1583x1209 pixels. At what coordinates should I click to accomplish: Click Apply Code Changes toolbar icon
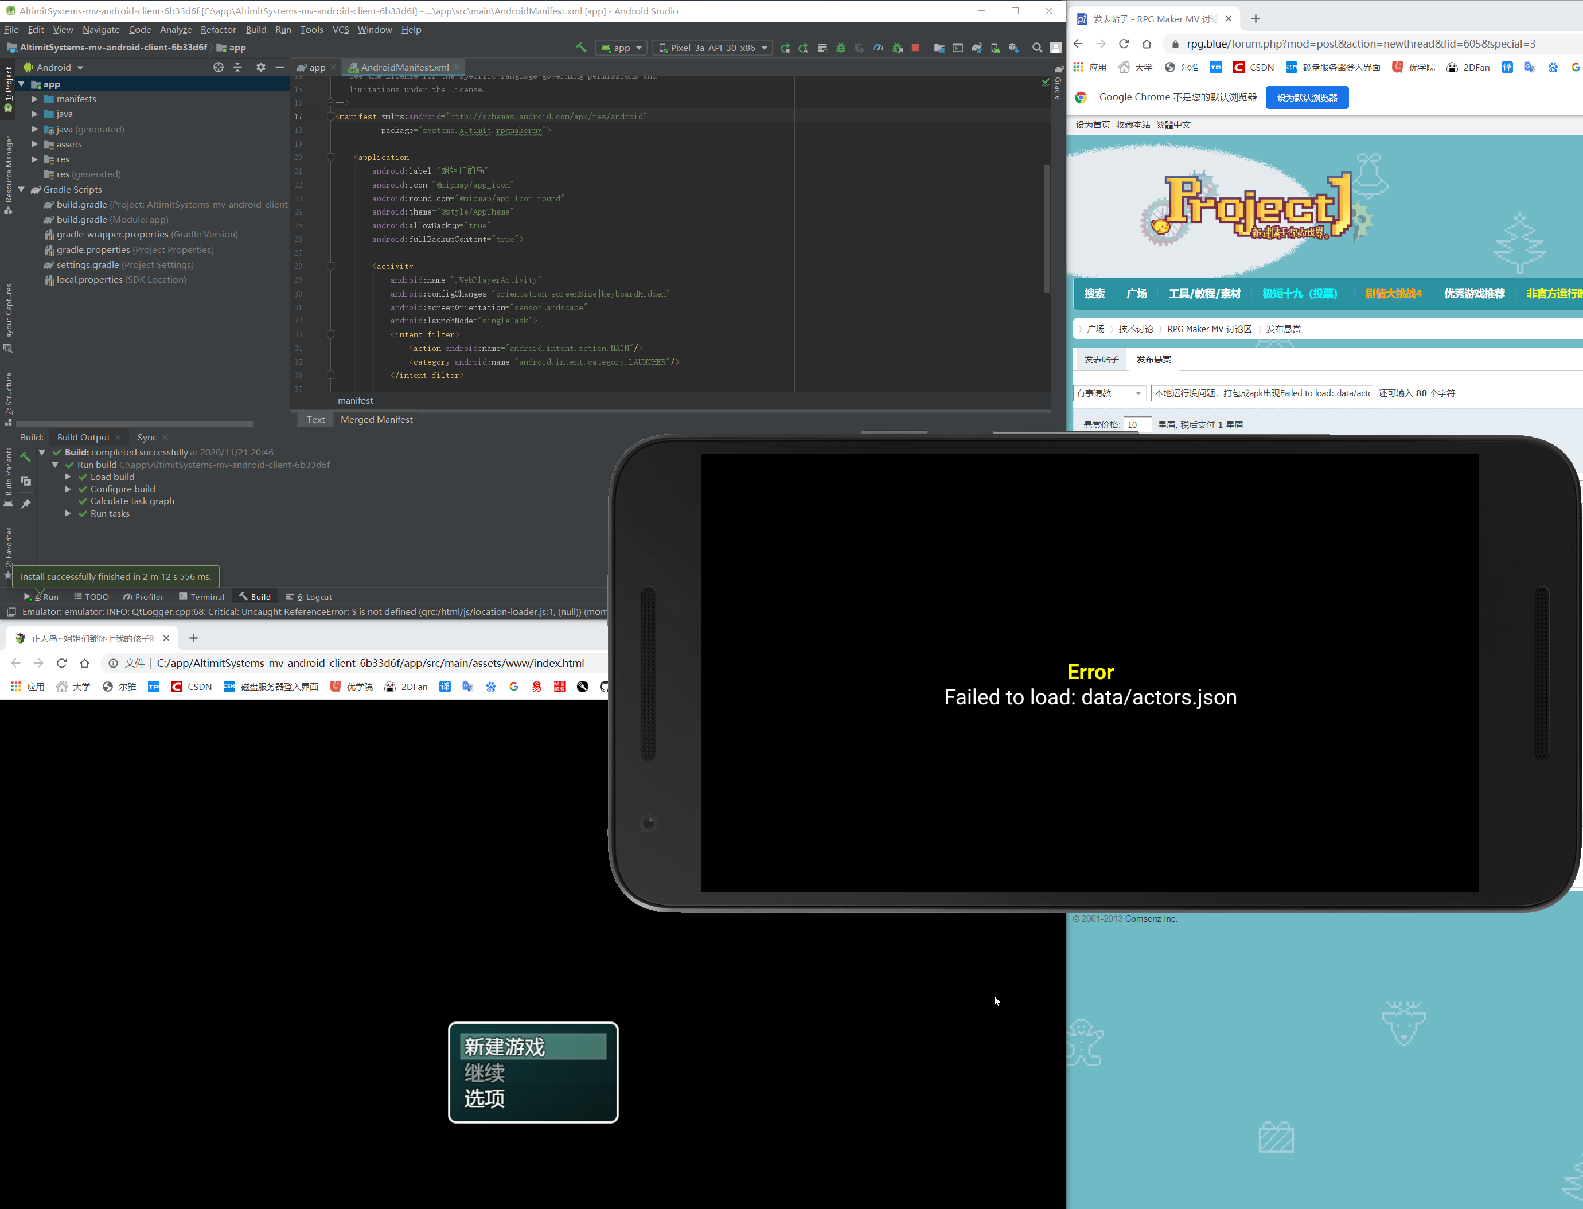click(822, 48)
